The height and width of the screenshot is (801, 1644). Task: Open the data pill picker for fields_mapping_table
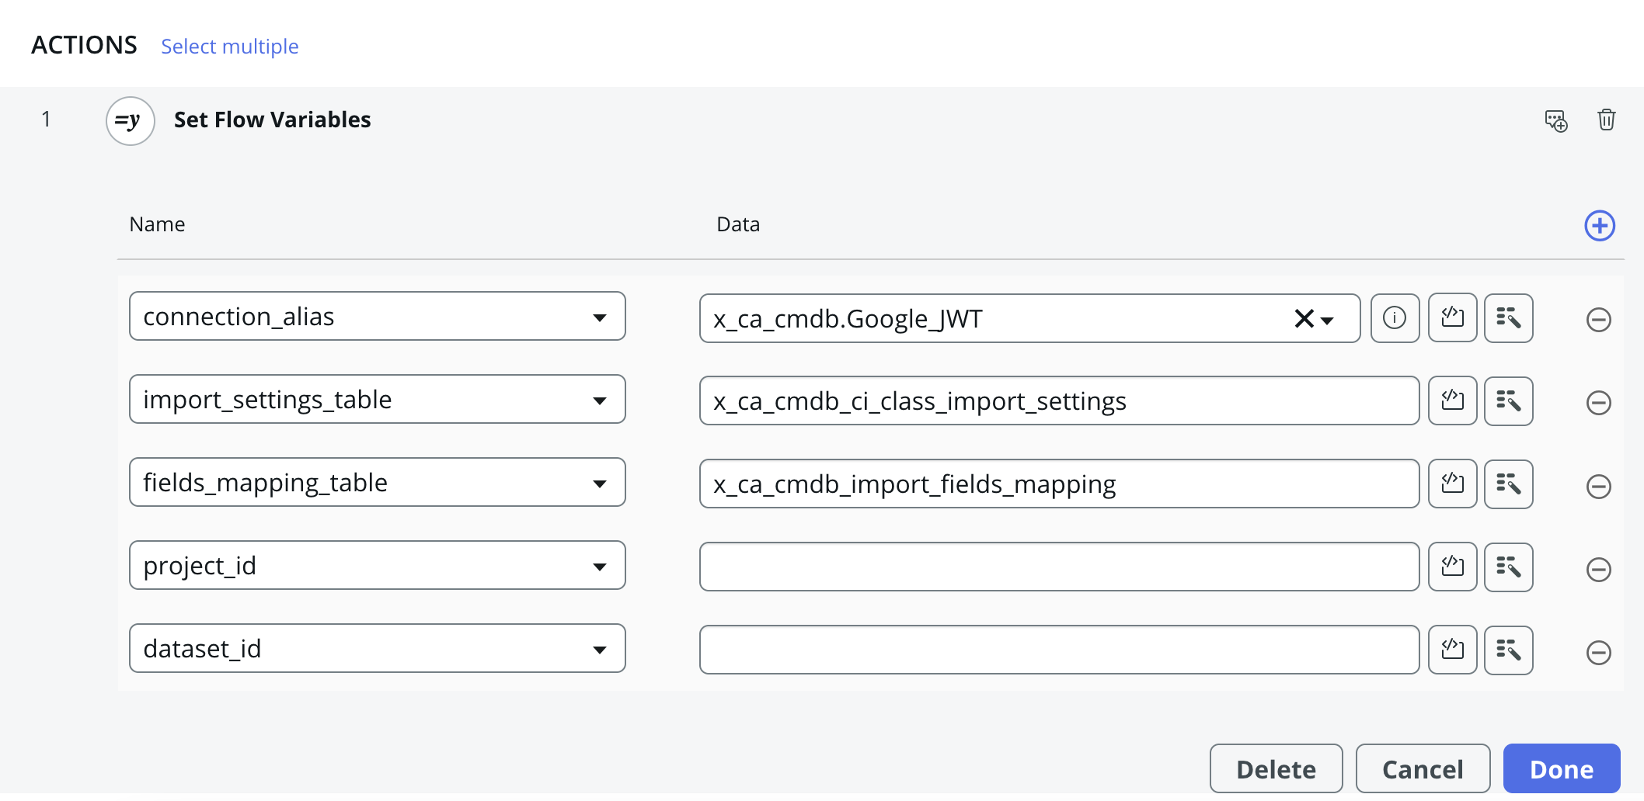[1508, 484]
